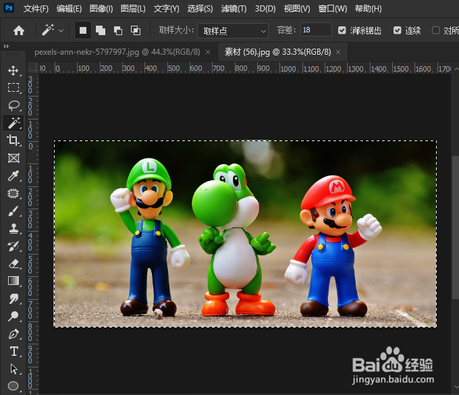Select the Clone Stamp tool
The image size is (459, 395).
click(x=13, y=228)
